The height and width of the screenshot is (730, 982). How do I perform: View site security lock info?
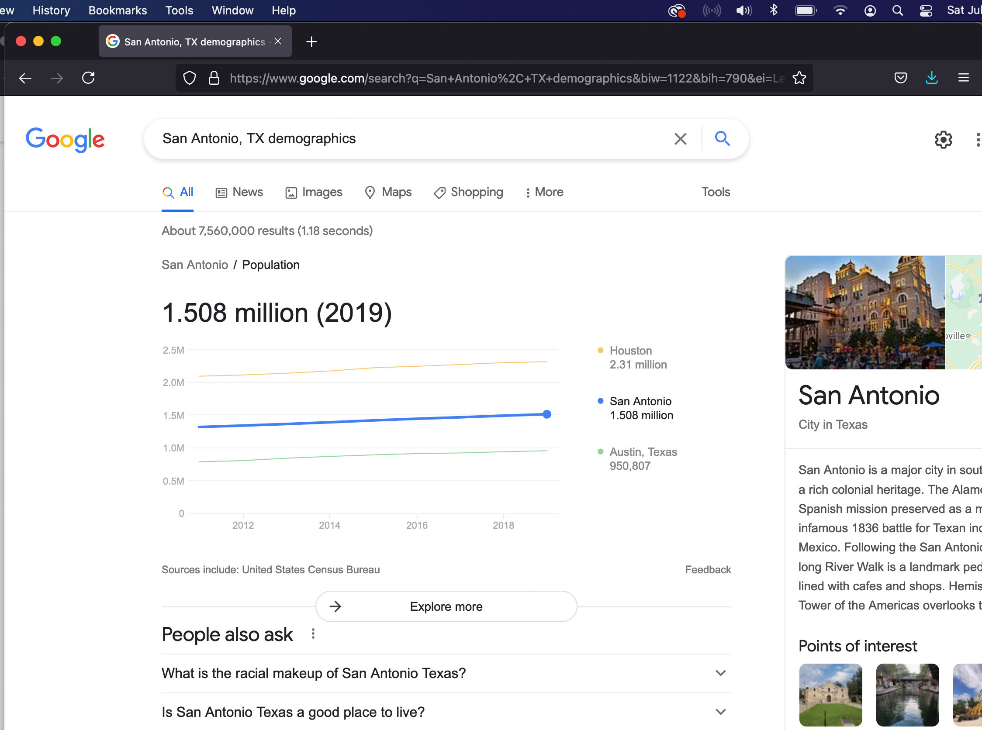tap(214, 78)
